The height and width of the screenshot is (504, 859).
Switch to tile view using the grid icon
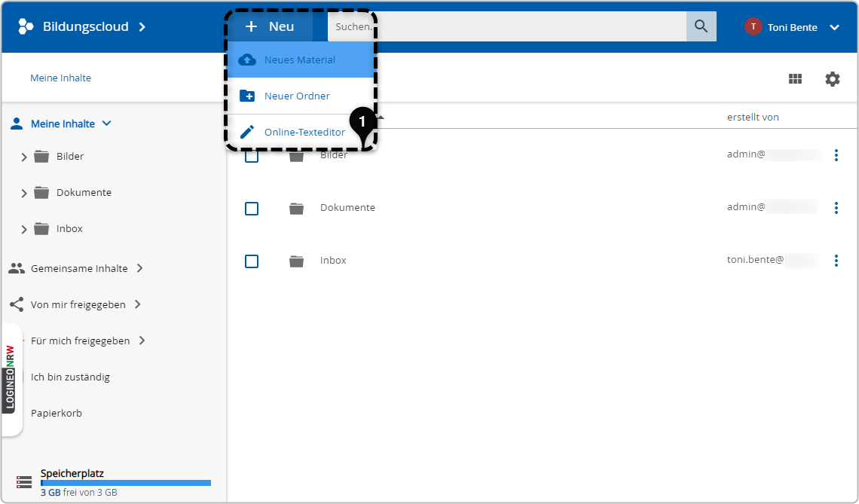795,78
